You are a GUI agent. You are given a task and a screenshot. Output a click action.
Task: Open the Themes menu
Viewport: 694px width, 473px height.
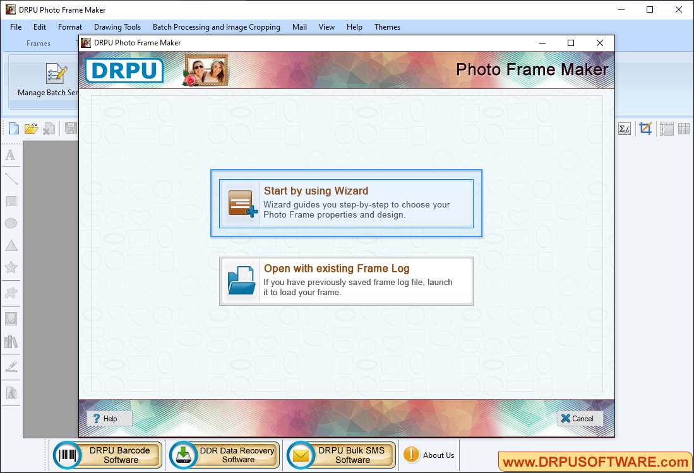[x=387, y=27]
